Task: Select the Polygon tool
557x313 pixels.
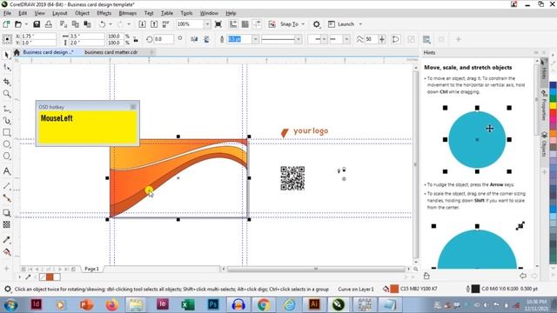Action: pyautogui.click(x=6, y=156)
